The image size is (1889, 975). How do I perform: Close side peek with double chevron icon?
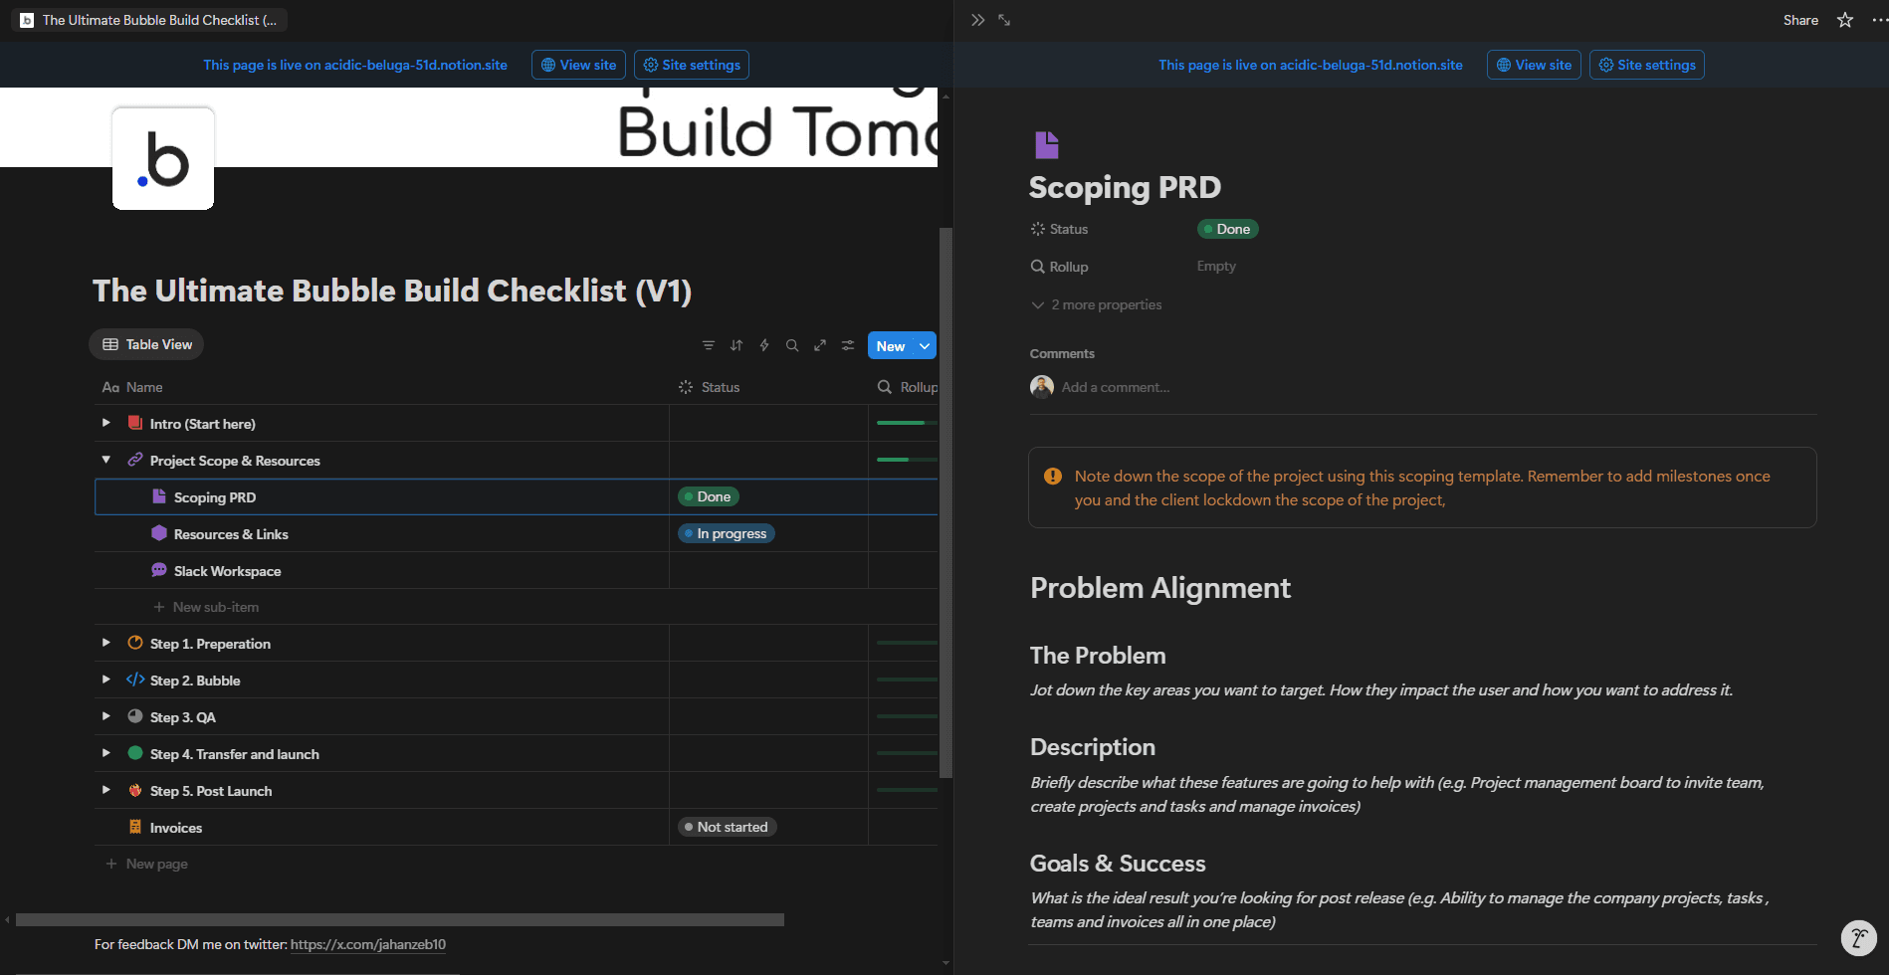(x=978, y=20)
